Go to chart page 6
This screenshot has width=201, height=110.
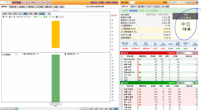click(x=16, y=109)
